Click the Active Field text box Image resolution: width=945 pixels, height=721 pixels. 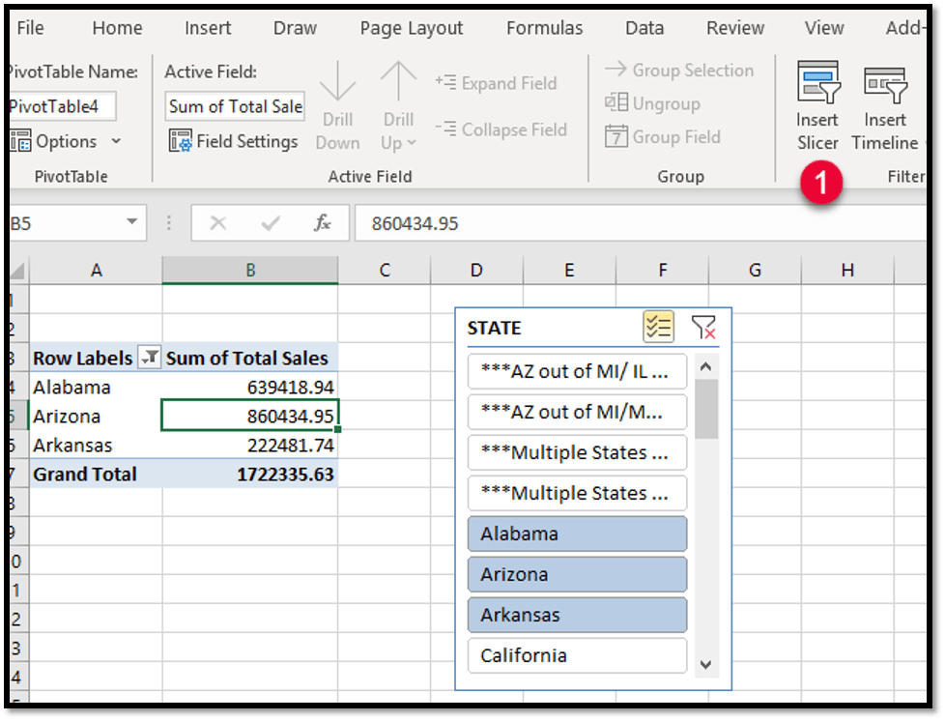(235, 106)
